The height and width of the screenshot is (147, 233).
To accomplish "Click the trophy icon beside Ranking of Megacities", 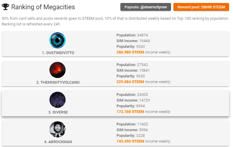I will pyautogui.click(x=5, y=7).
